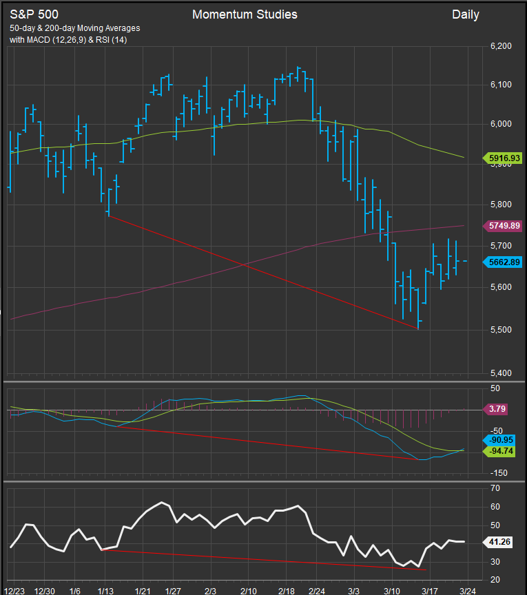Select the Momentum Studies heading
Viewport: 527px width, 595px height.
tap(245, 14)
